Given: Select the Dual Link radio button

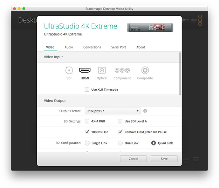Looking at the screenshot, I should pyautogui.click(x=120, y=143).
